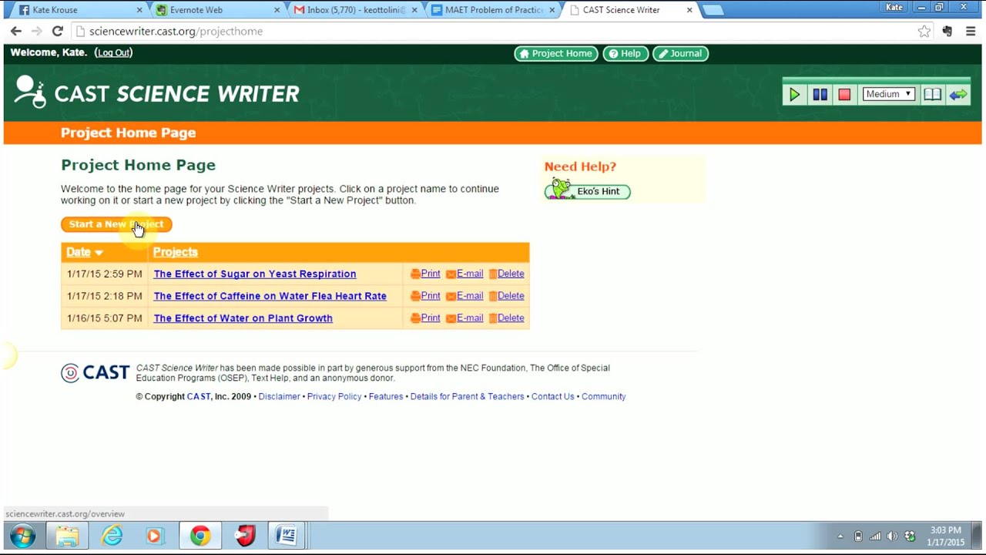Open The Effect of Sugar on Yeast Respiration
This screenshot has height=555, width=986.
[254, 274]
